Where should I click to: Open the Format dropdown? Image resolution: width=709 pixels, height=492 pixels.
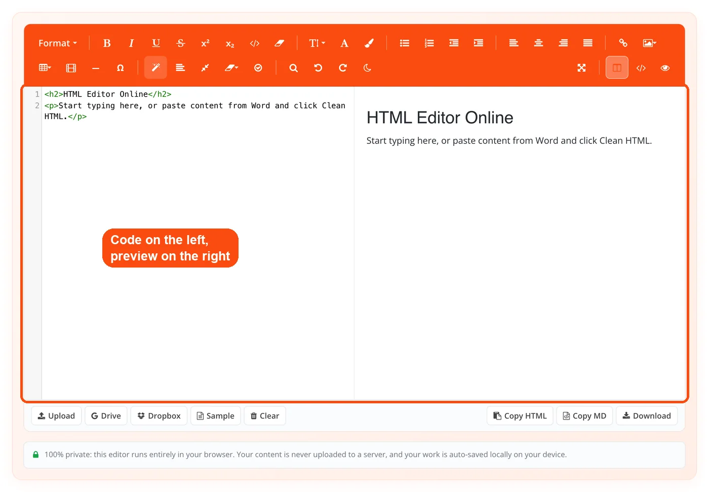(58, 43)
